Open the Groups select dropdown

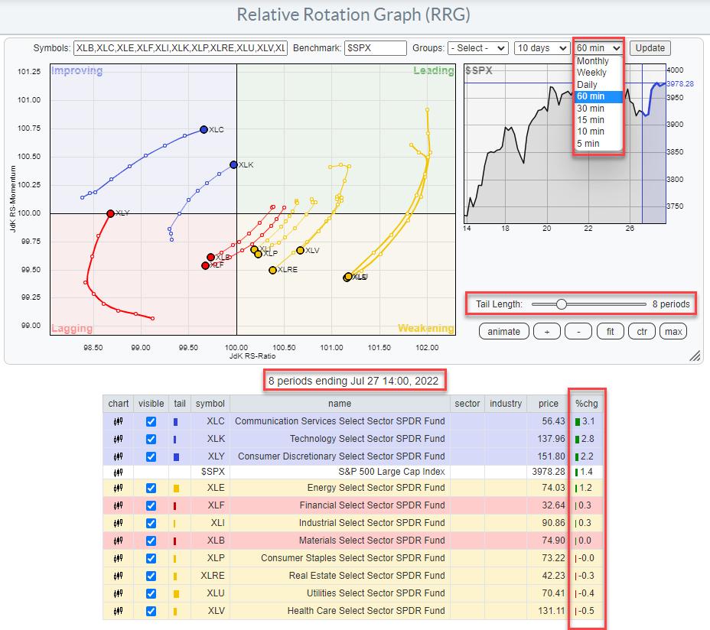pyautogui.click(x=477, y=47)
